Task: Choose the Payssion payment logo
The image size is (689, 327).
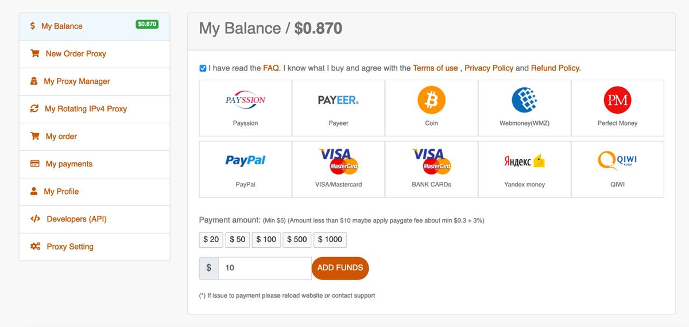Action: [245, 100]
